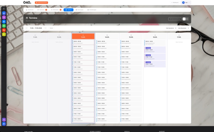
Task: Switch to grid view toggle
Action: pos(187,19)
